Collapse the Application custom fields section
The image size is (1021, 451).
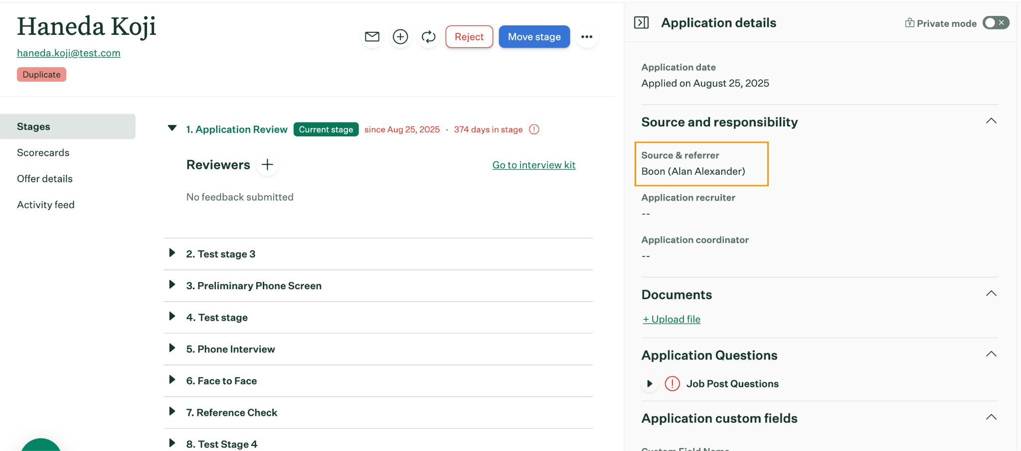991,417
